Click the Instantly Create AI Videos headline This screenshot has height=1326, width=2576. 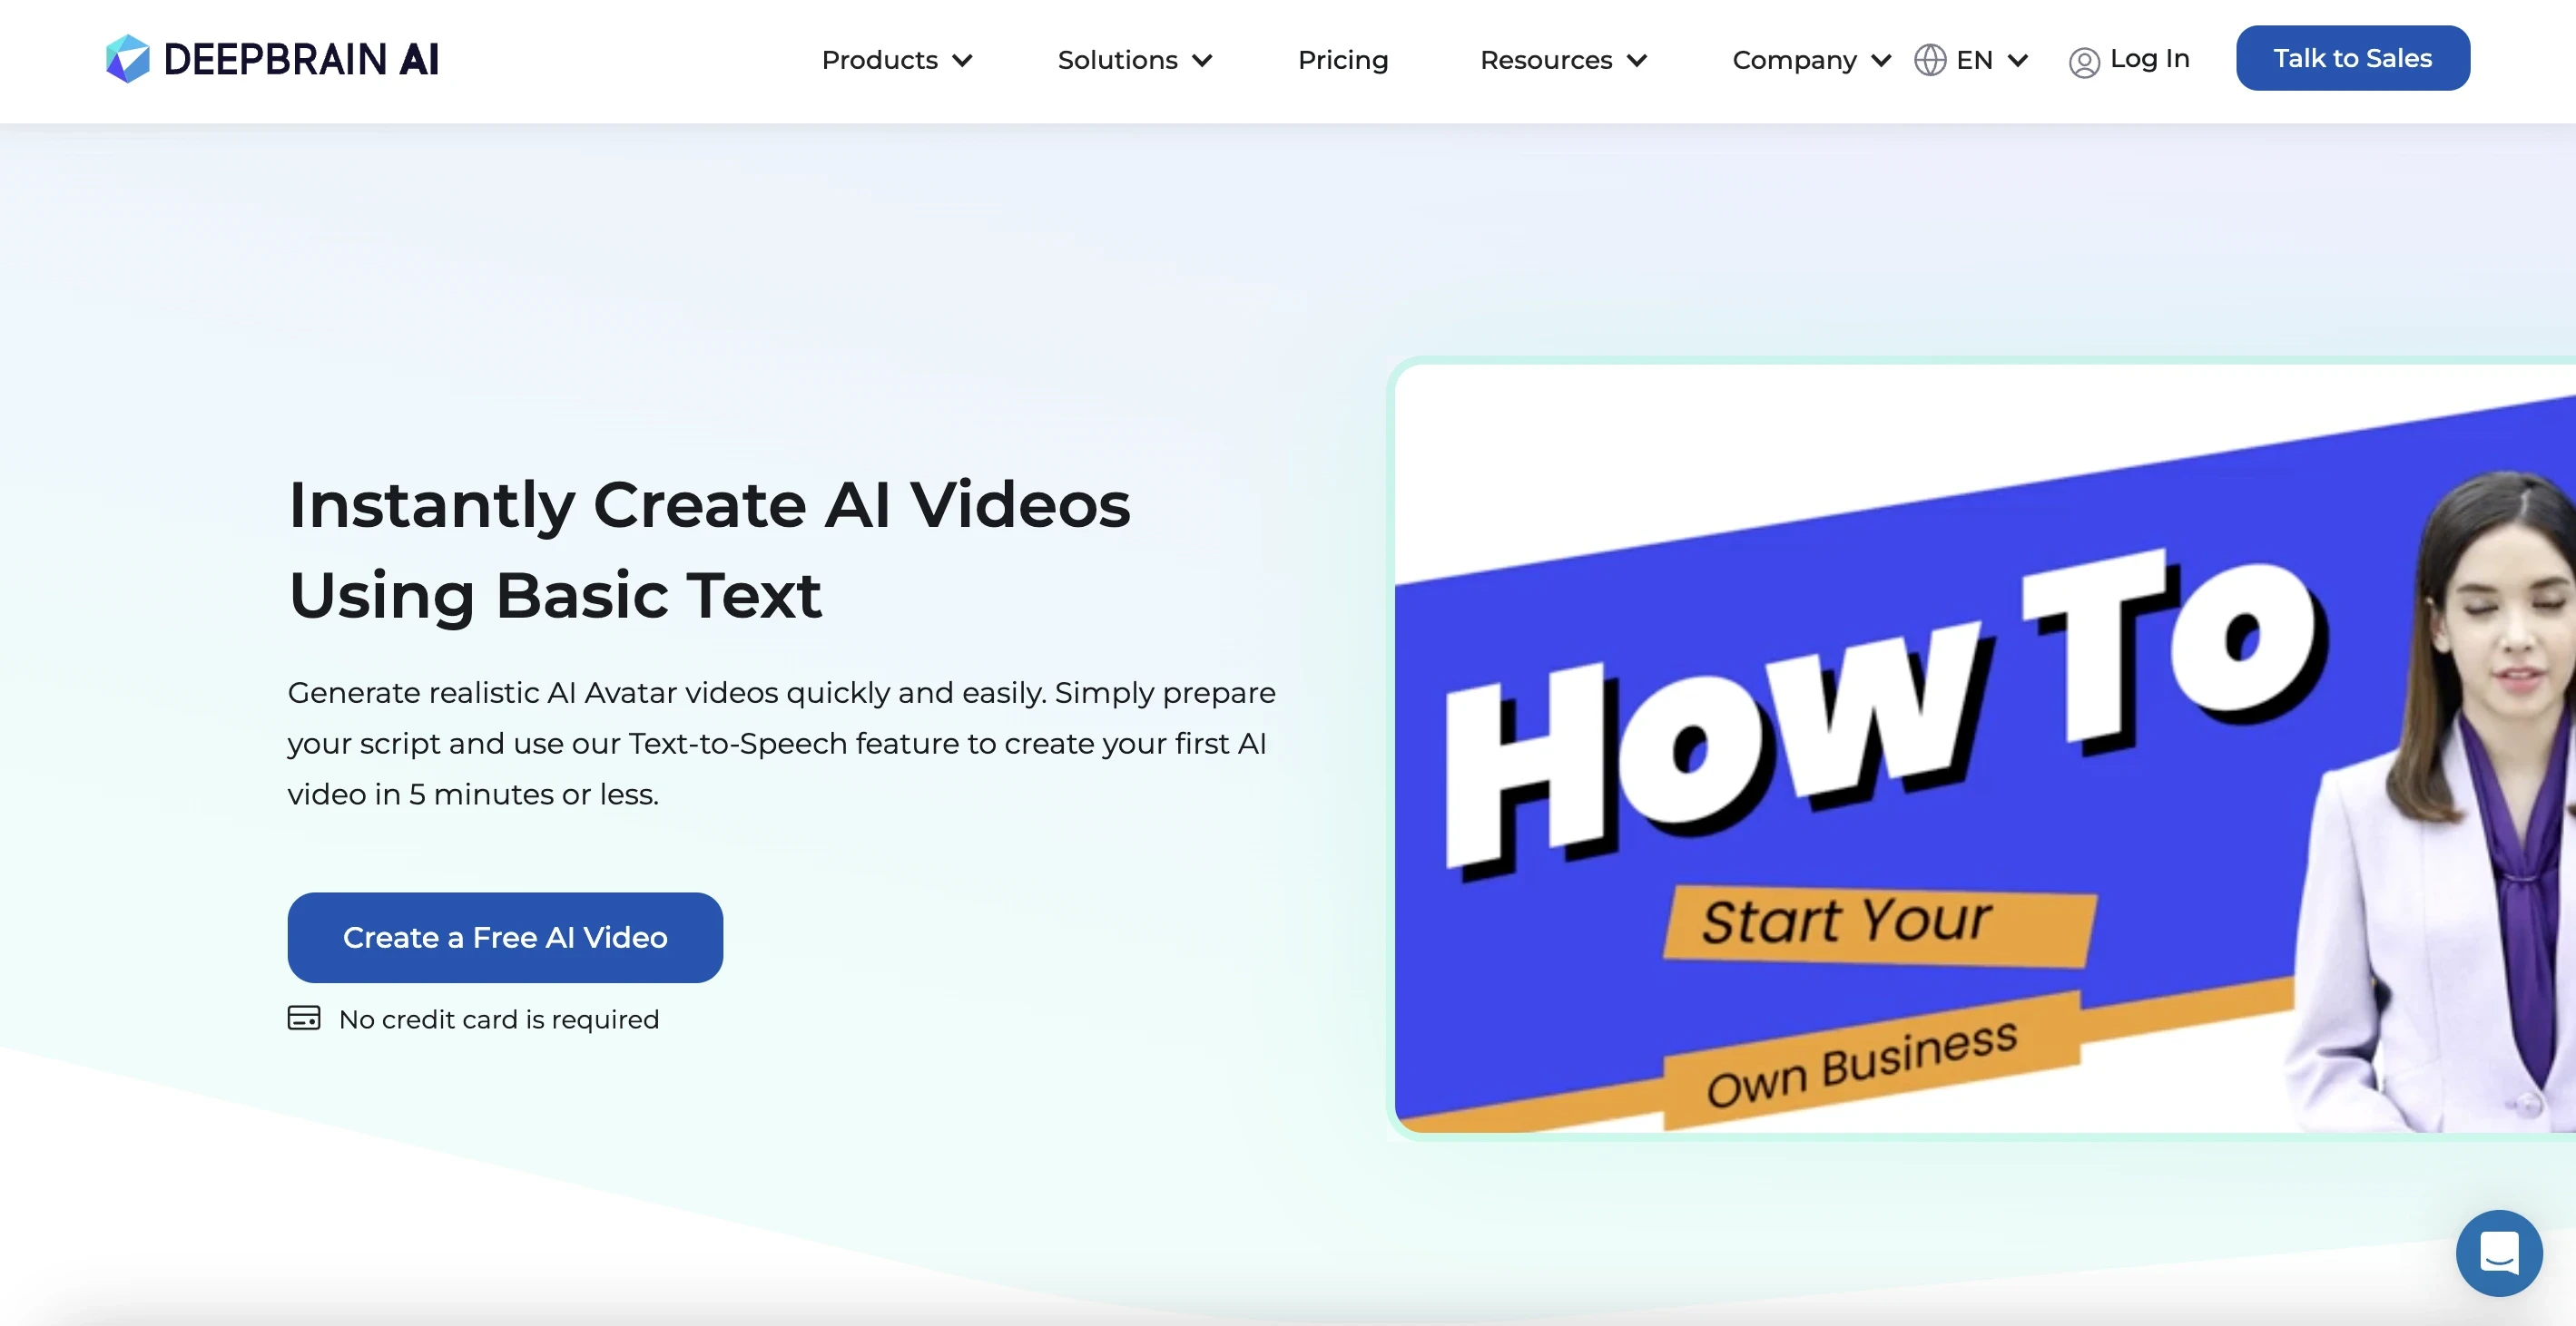click(x=709, y=549)
